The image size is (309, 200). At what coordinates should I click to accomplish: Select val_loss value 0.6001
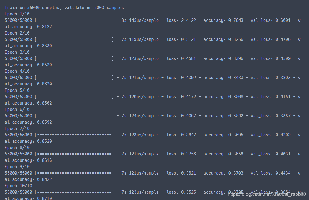point(283,20)
